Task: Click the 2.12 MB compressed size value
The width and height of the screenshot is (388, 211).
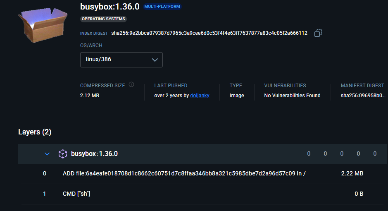Action: [x=90, y=95]
